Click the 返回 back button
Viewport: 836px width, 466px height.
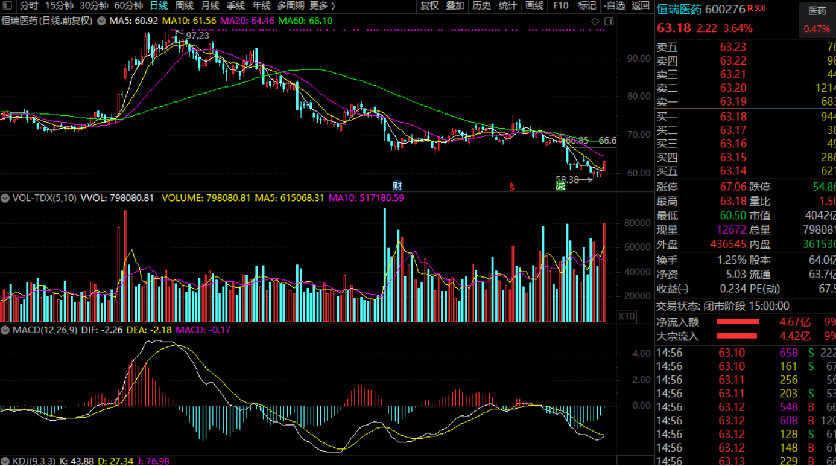pos(641,5)
